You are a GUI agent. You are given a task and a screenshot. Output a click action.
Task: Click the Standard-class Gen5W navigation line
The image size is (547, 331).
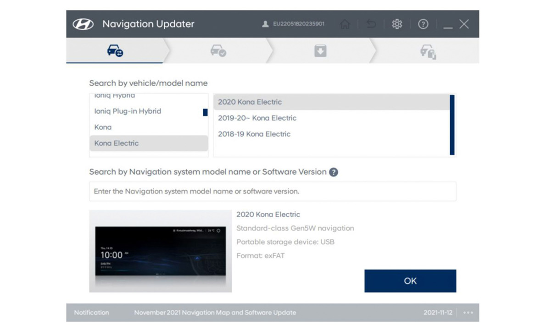(x=295, y=228)
